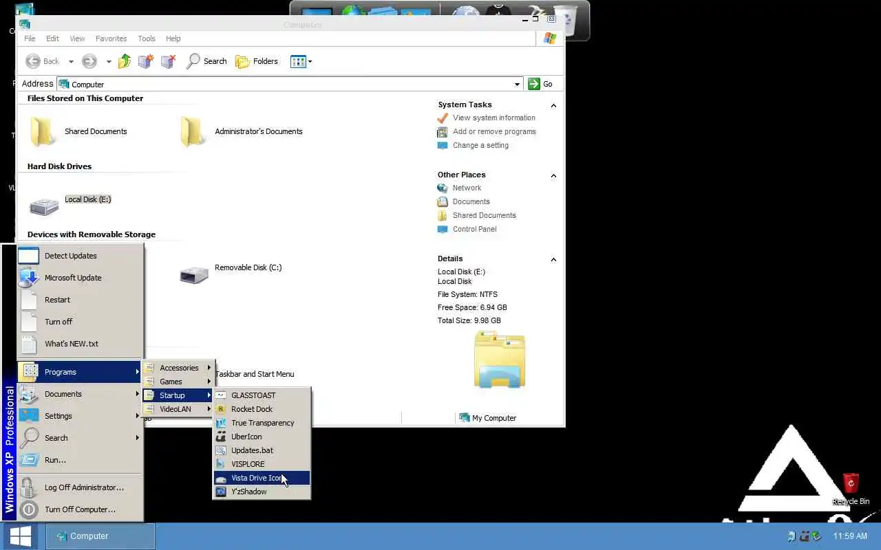Open Documents under Other Places
This screenshot has height=550, width=881.
tap(471, 201)
